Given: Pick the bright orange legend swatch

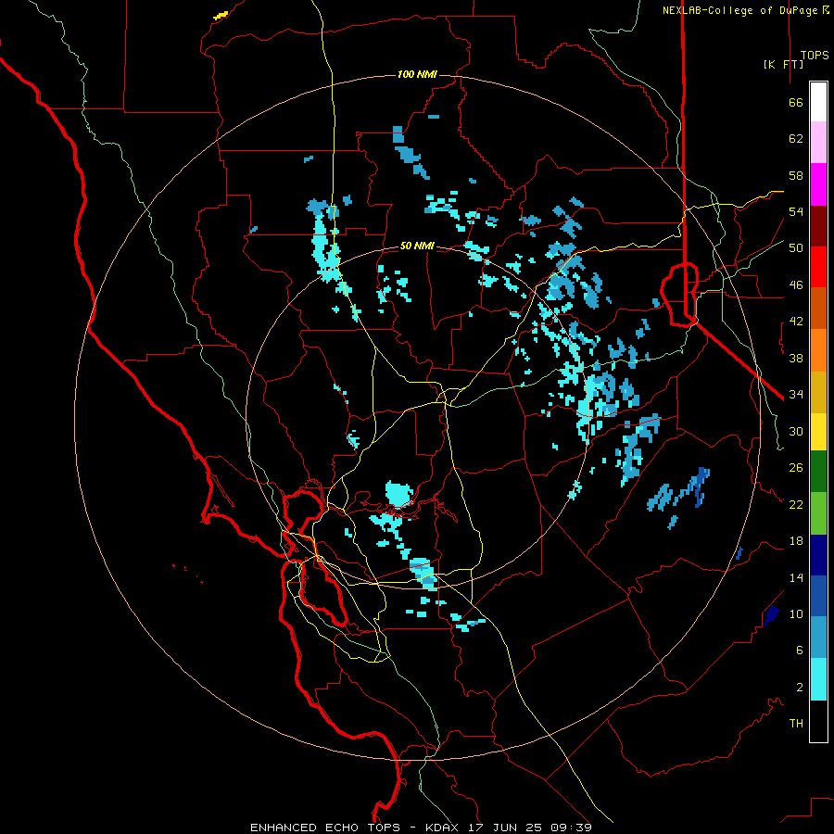Looking at the screenshot, I should point(818,350).
